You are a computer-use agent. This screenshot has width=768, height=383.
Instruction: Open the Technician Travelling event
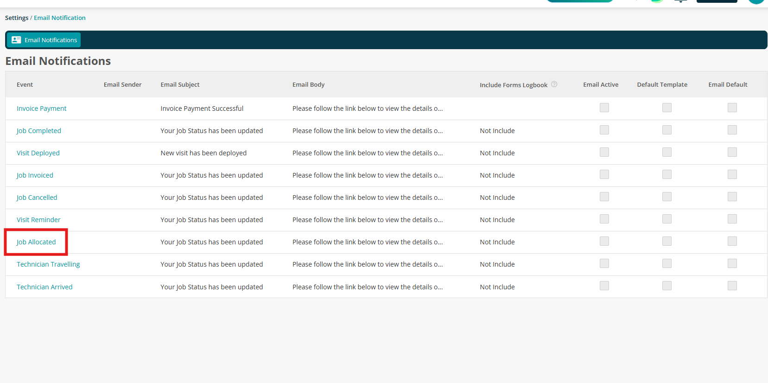48,264
